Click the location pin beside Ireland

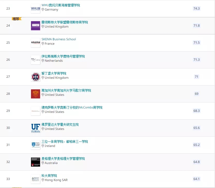tap(43, 146)
